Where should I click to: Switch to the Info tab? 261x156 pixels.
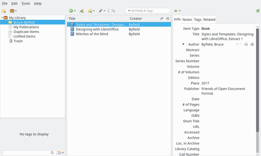pos(177,19)
